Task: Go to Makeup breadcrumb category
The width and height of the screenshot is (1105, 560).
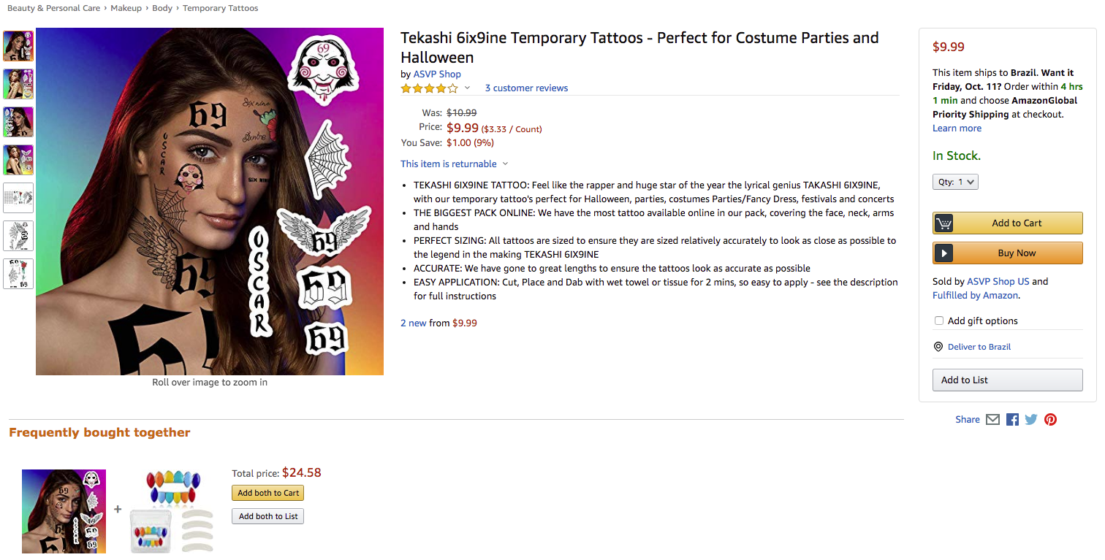Action: 126,8
